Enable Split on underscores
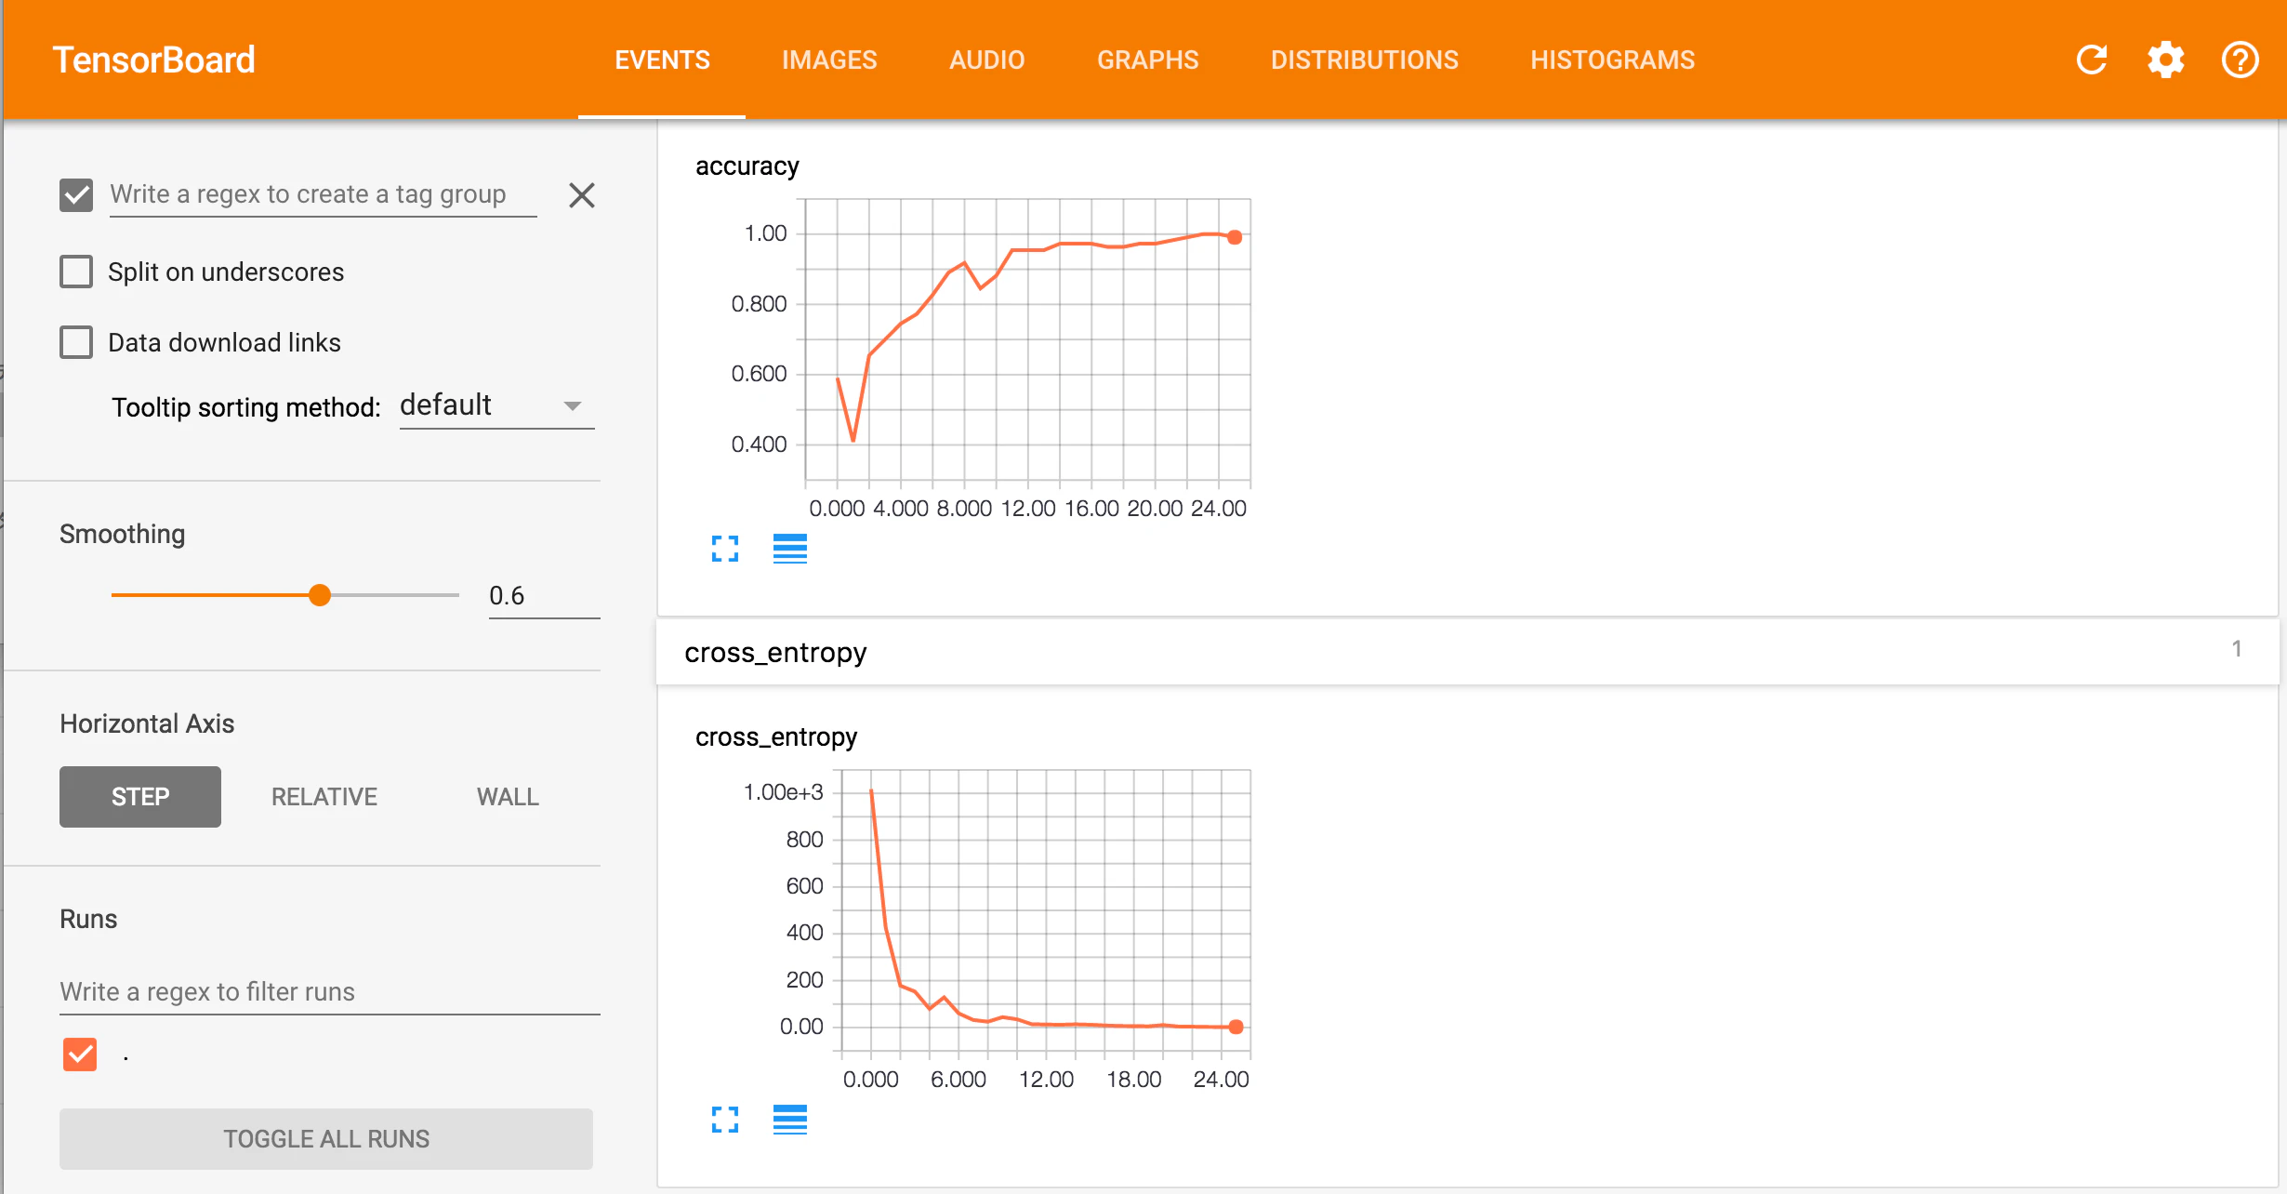2287x1194 pixels. pos(76,272)
